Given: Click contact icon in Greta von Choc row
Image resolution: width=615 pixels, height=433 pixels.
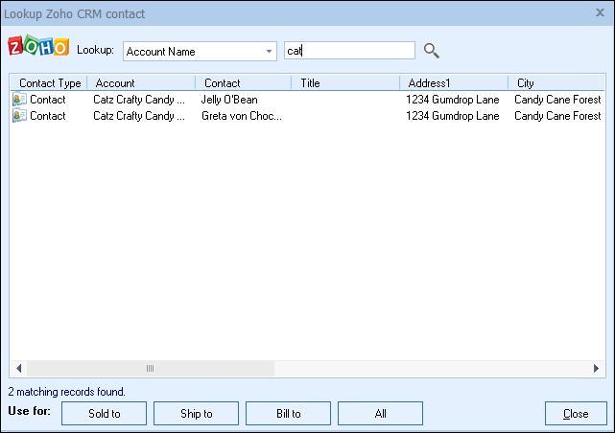Looking at the screenshot, I should coord(19,116).
